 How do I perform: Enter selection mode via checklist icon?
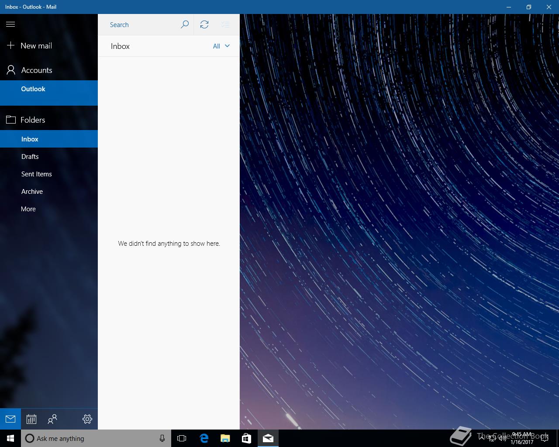[x=225, y=25]
